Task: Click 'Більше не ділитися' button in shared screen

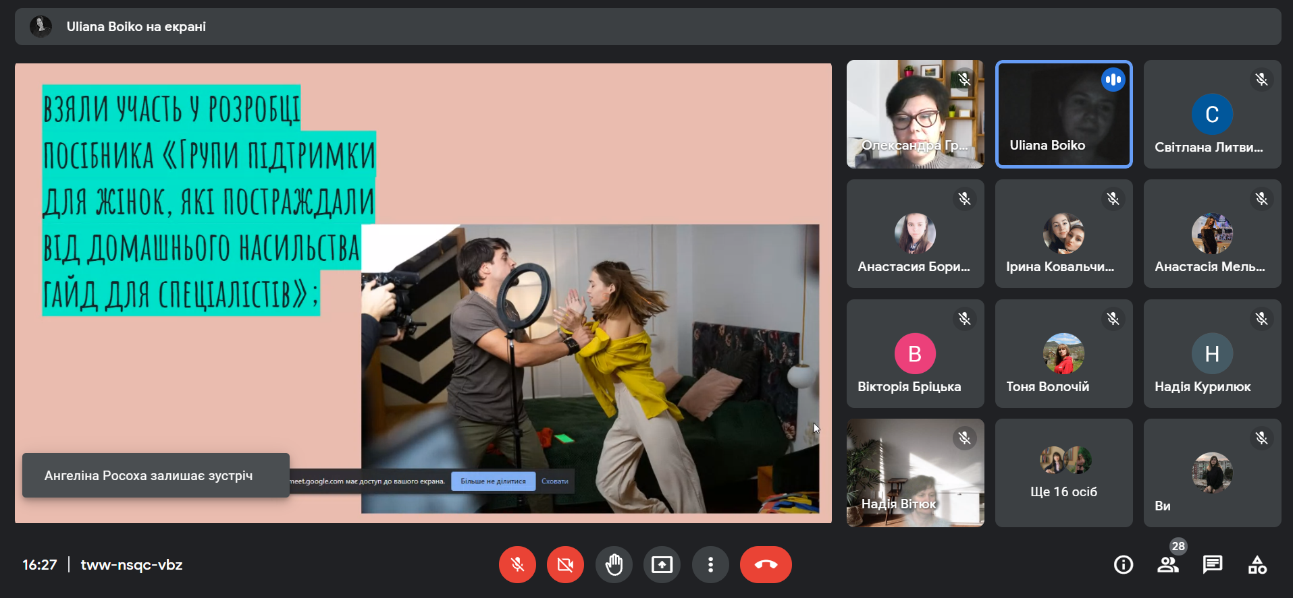Action: pyautogui.click(x=493, y=481)
